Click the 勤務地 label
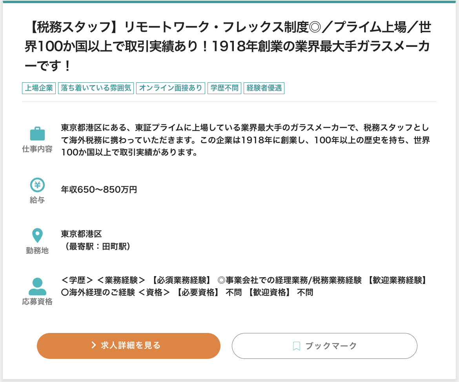The image size is (459, 382). point(37,251)
